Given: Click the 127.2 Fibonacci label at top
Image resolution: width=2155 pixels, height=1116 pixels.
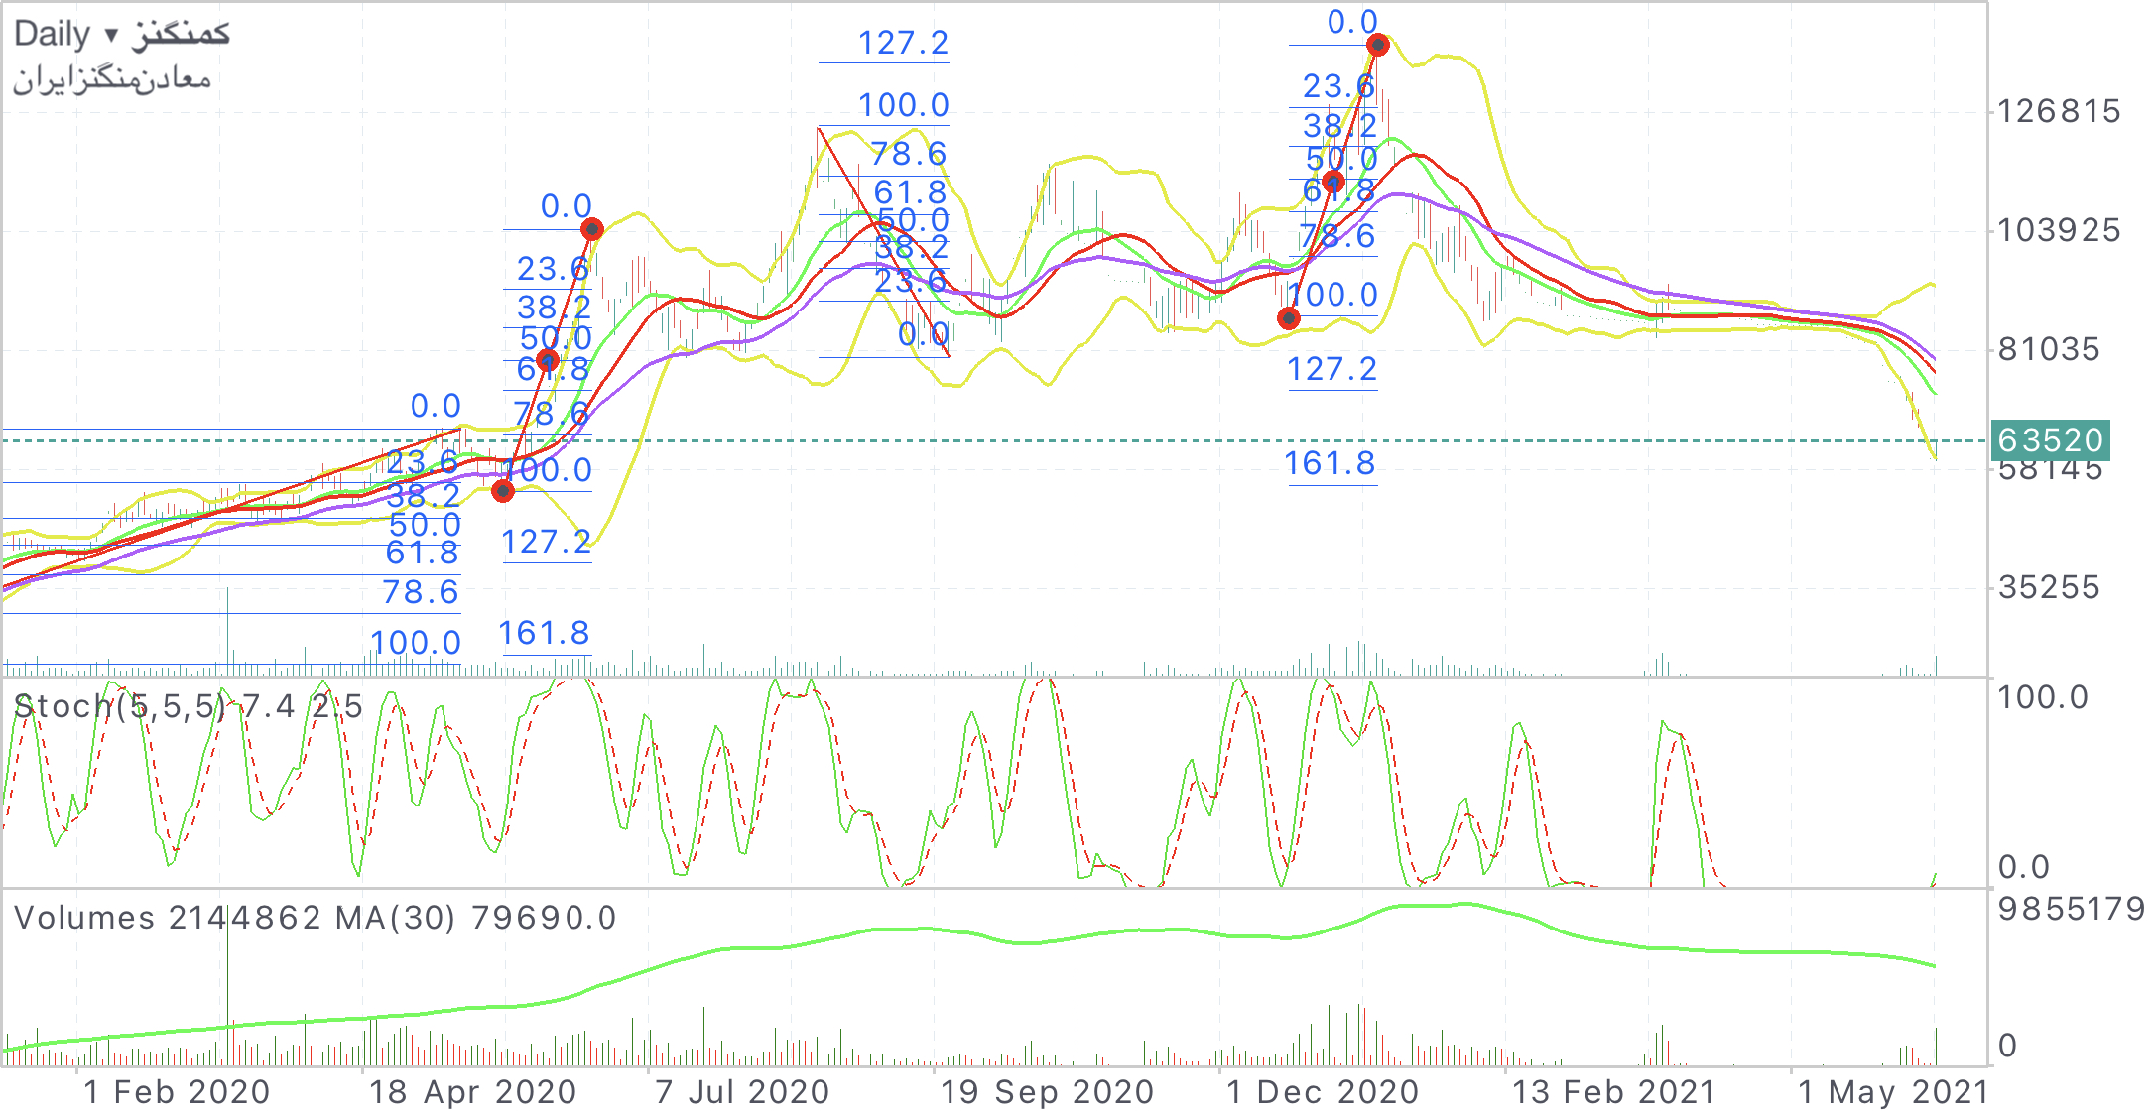Looking at the screenshot, I should pyautogui.click(x=903, y=43).
